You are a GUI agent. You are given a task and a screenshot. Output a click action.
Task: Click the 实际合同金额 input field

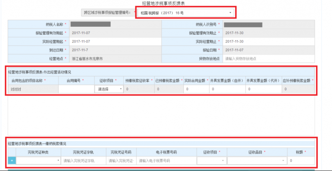pos(196,89)
